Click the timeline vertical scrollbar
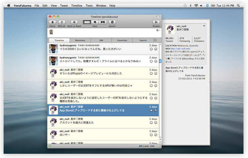 pyautogui.click(x=160, y=61)
